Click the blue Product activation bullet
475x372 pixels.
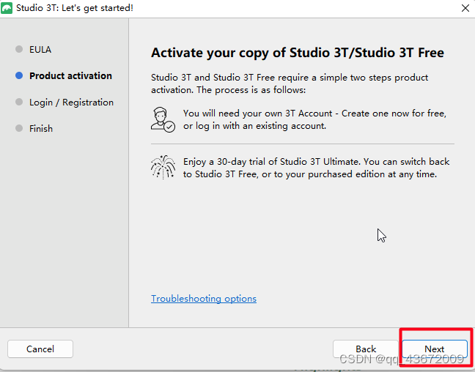pos(19,75)
